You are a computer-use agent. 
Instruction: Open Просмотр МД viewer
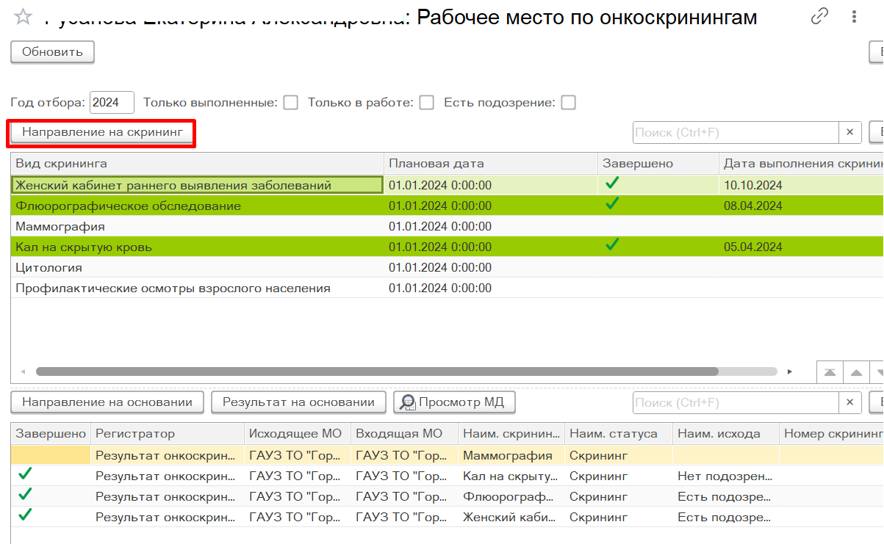tap(454, 402)
